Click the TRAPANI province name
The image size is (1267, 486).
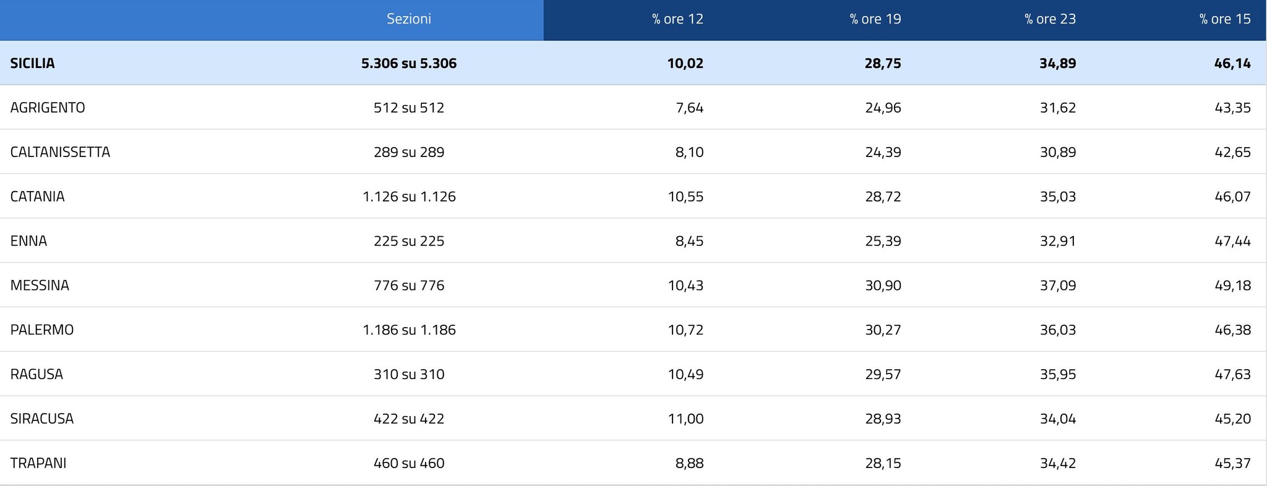pyautogui.click(x=38, y=463)
